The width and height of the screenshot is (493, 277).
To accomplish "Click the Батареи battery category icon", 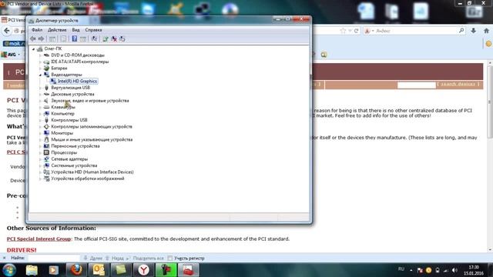I will 46,68.
